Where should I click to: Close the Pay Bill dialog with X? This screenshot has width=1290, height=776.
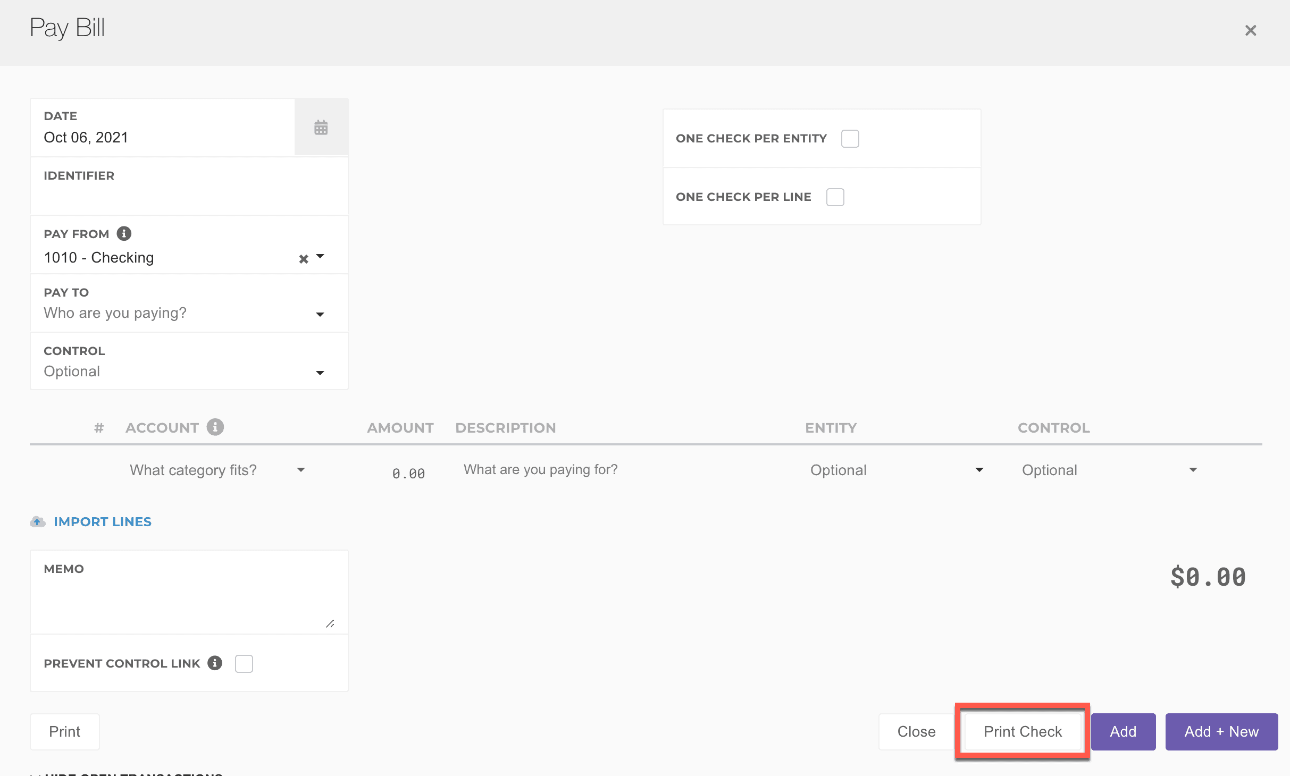[x=1250, y=30]
